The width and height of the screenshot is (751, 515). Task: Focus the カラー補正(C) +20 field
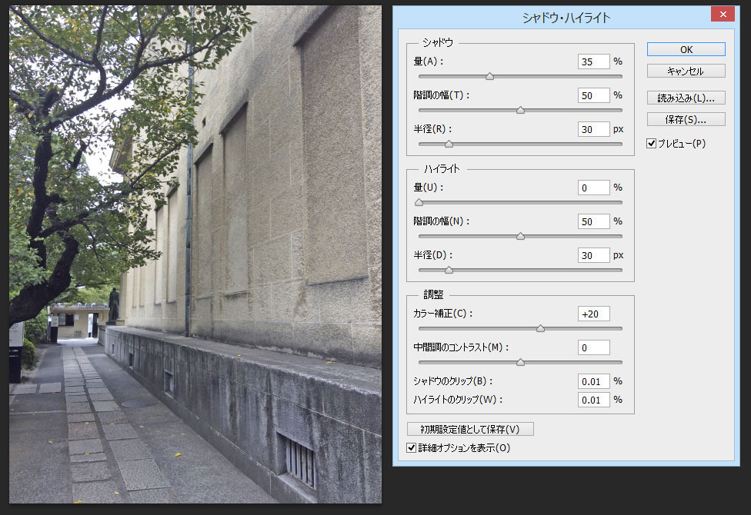point(594,314)
